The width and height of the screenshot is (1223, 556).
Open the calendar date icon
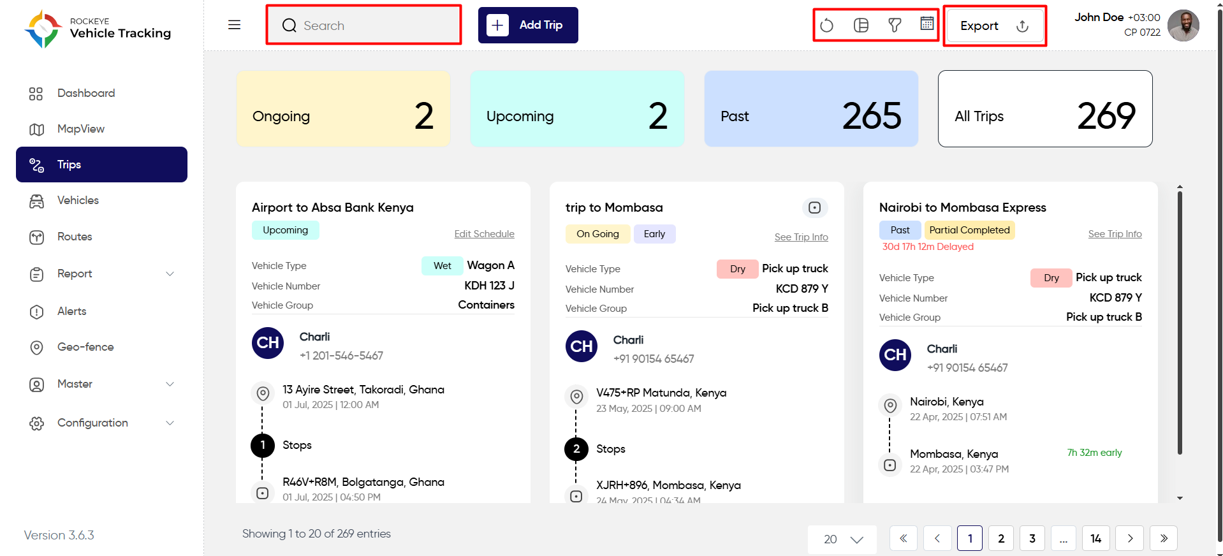927,24
